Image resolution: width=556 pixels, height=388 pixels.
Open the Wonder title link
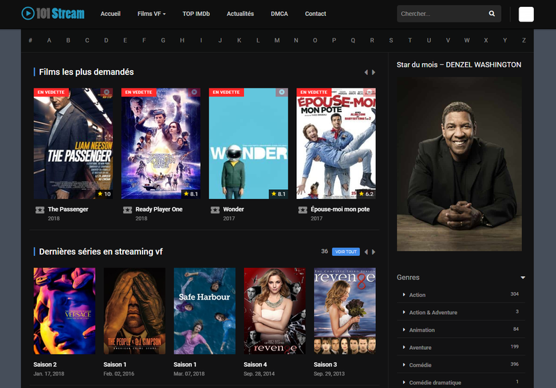point(234,209)
